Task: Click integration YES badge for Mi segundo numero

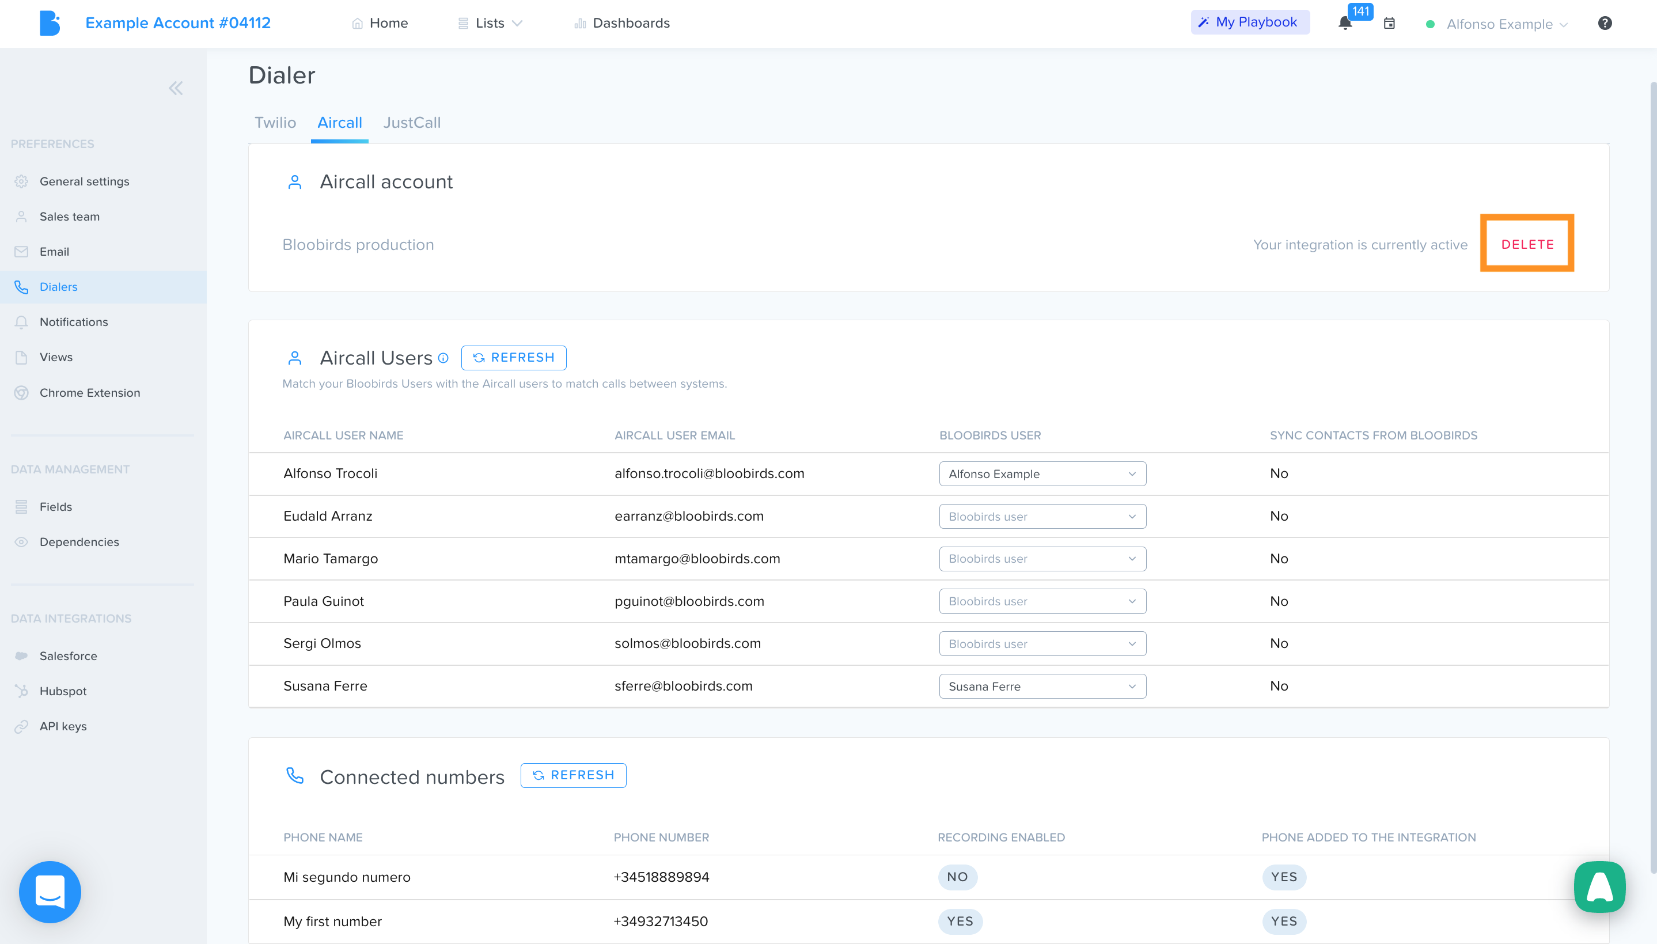Action: pos(1284,877)
